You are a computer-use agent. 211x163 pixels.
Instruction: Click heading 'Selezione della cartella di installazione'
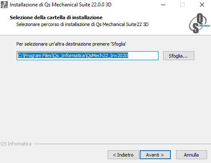pos(56,17)
